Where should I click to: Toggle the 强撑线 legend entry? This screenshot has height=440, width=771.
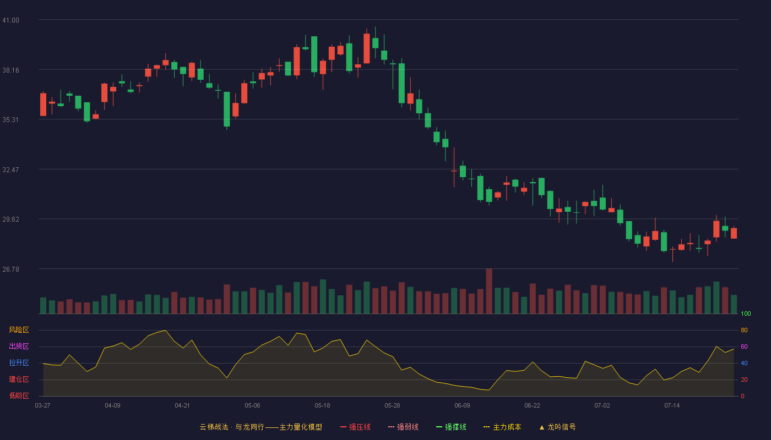tap(451, 427)
